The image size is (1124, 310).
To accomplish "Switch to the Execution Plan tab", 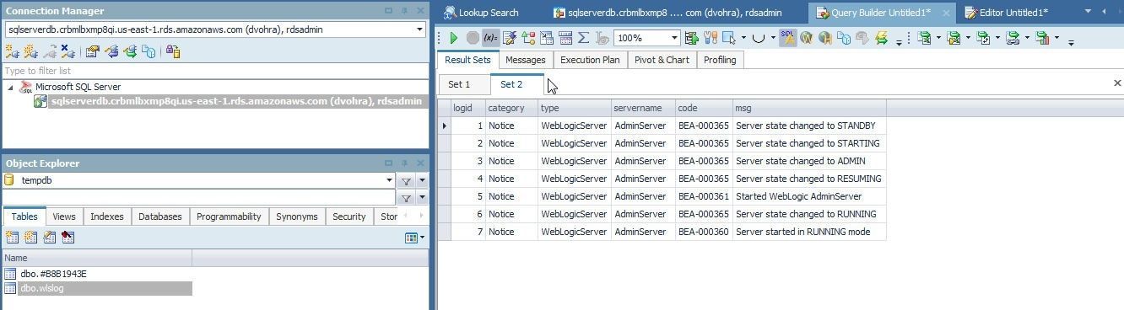I will point(590,60).
